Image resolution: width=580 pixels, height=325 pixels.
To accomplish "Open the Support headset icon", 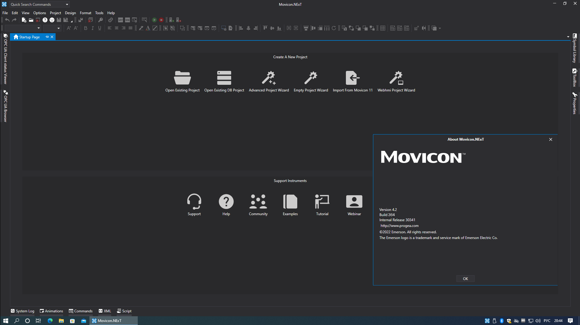I will click(194, 202).
